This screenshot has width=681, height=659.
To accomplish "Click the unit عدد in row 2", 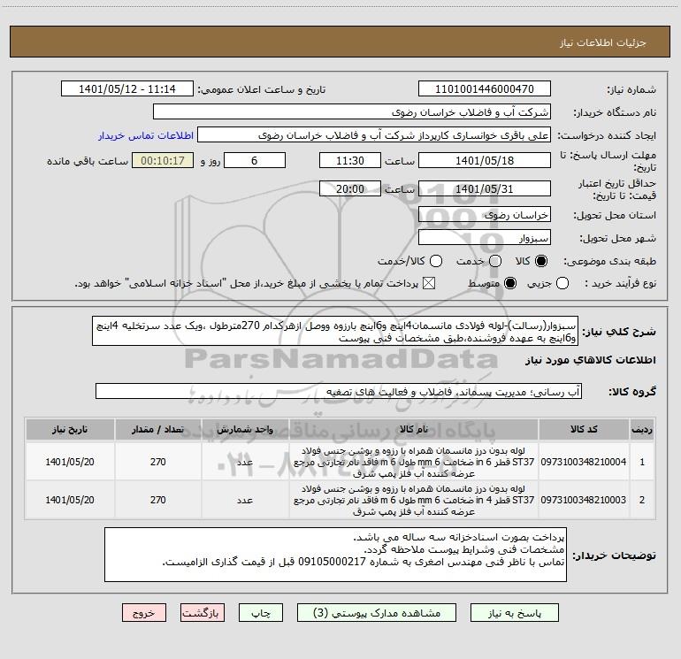I will (x=245, y=500).
